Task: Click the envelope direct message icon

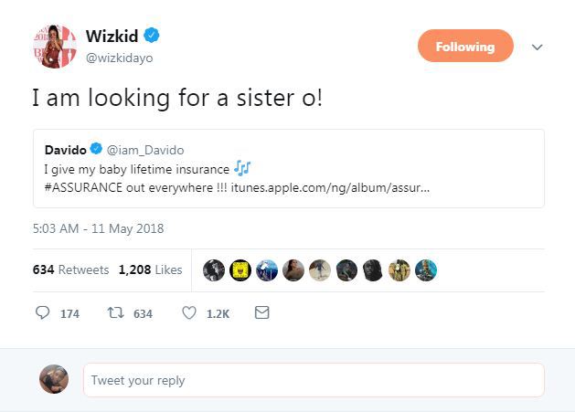Action: pos(261,312)
